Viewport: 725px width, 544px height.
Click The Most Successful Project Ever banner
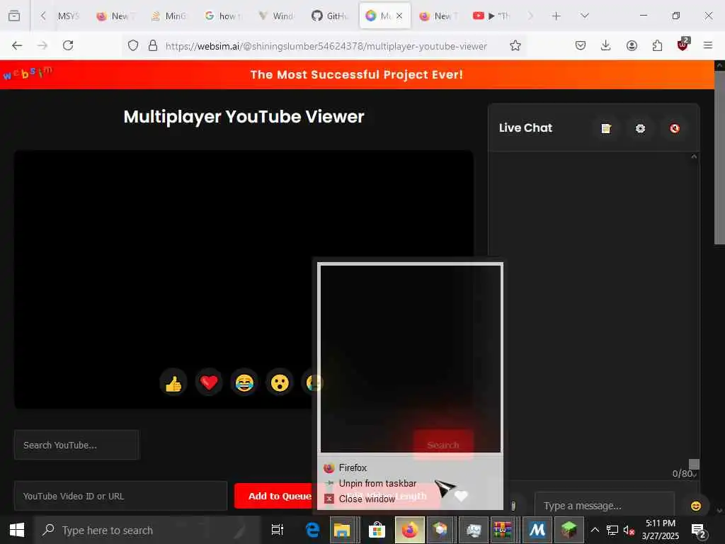357,74
